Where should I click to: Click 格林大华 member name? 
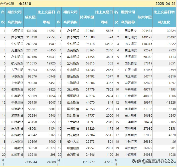pyautogui.click(x=73, y=142)
